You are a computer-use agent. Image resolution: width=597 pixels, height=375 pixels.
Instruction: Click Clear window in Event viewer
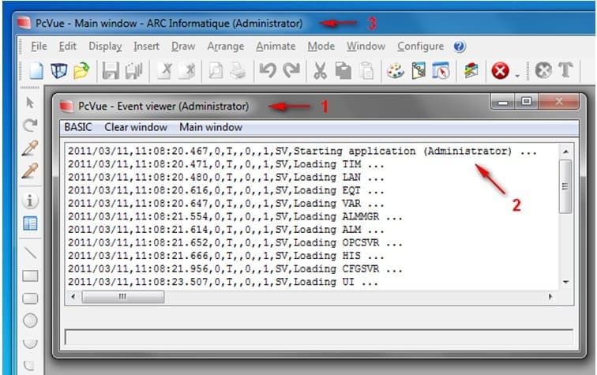tap(136, 127)
